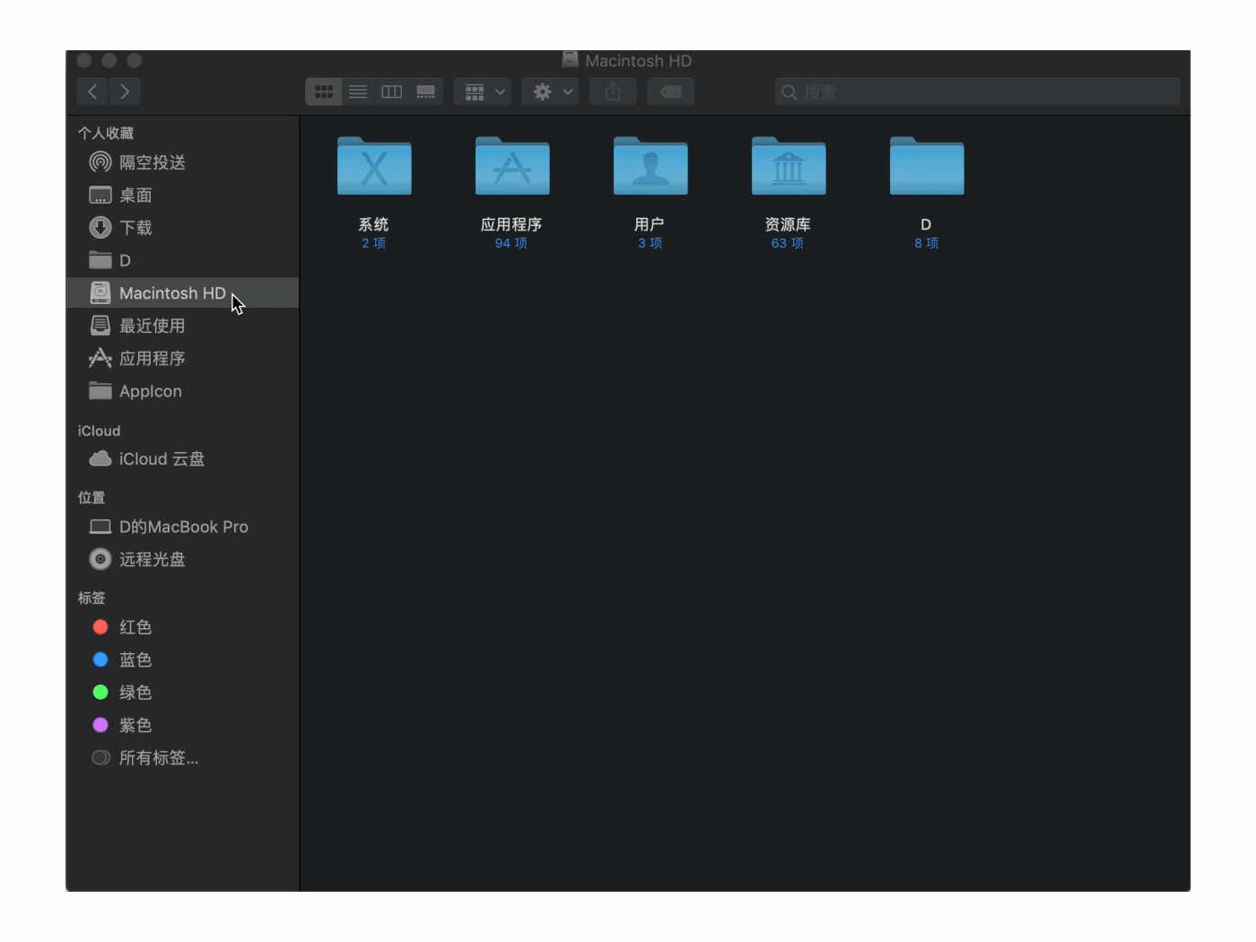
Task: Open the group-by arrangement dropdown
Action: [483, 92]
